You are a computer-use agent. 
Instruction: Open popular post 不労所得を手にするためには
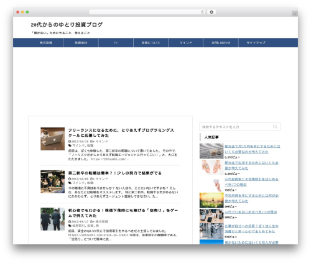pos(251,198)
